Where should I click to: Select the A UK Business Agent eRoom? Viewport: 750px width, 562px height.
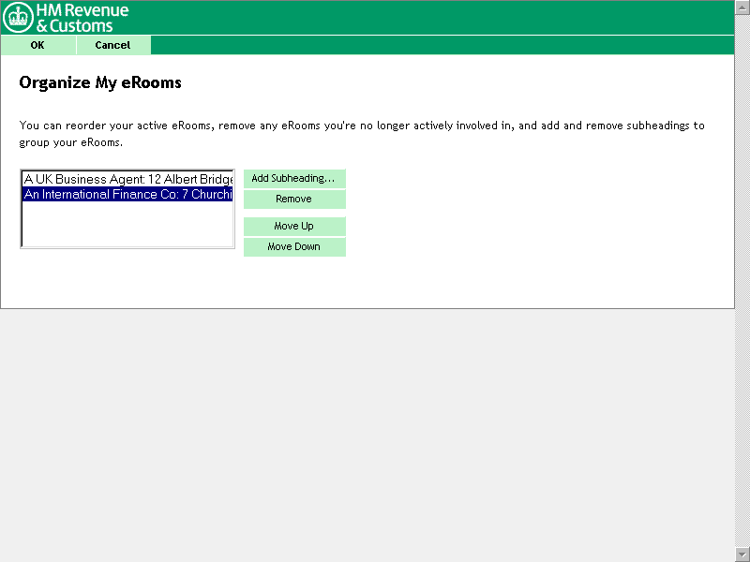127,179
